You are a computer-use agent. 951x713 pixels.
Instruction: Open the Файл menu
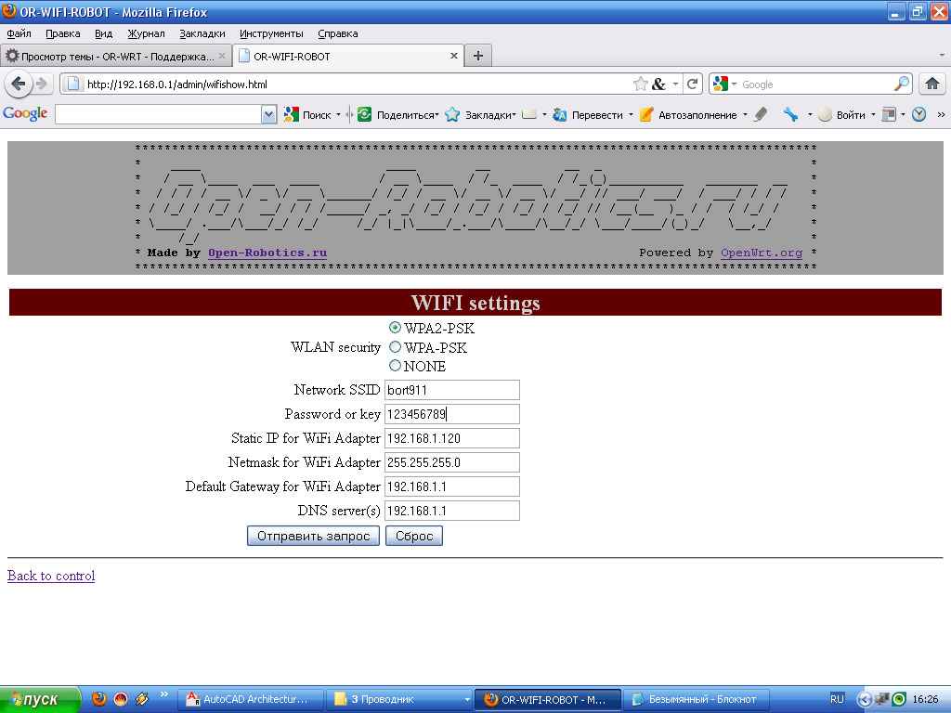[19, 33]
